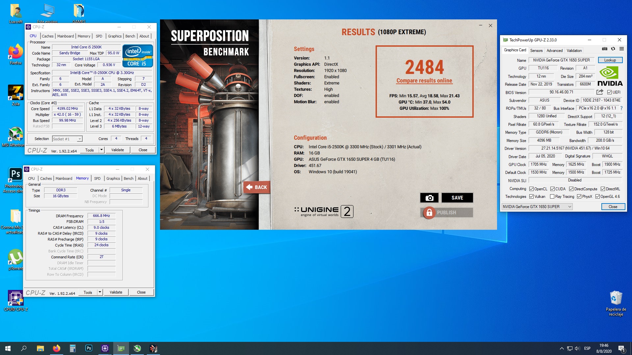632x355 pixels.
Task: Click the Photoshop icon in the taskbar
Action: point(89,348)
